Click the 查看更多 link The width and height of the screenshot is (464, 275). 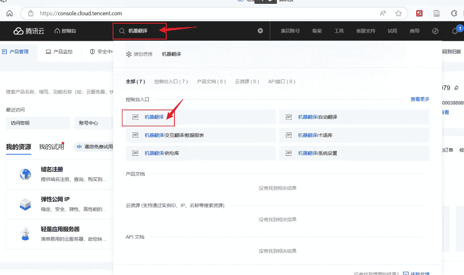[420, 99]
